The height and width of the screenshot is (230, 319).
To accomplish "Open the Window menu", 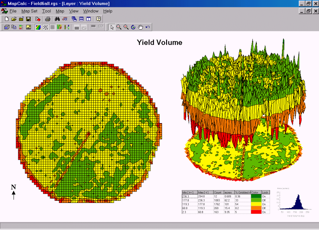I will pyautogui.click(x=91, y=11).
